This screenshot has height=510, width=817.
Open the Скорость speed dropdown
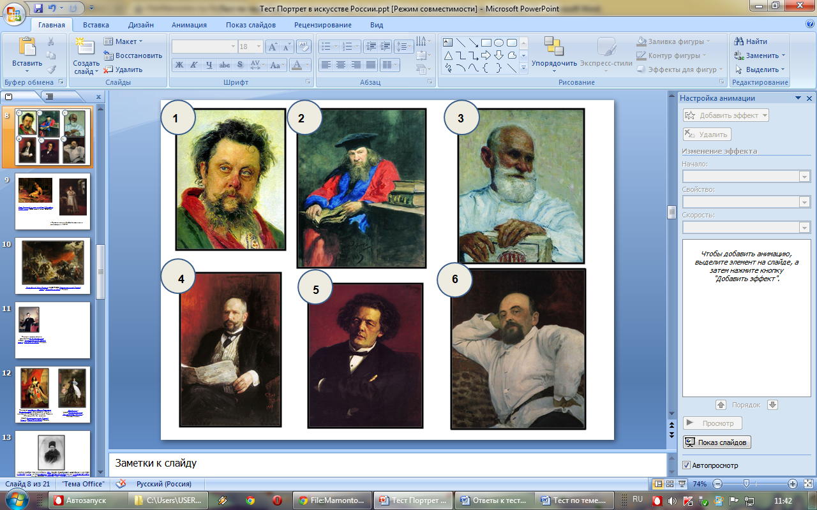pyautogui.click(x=805, y=228)
